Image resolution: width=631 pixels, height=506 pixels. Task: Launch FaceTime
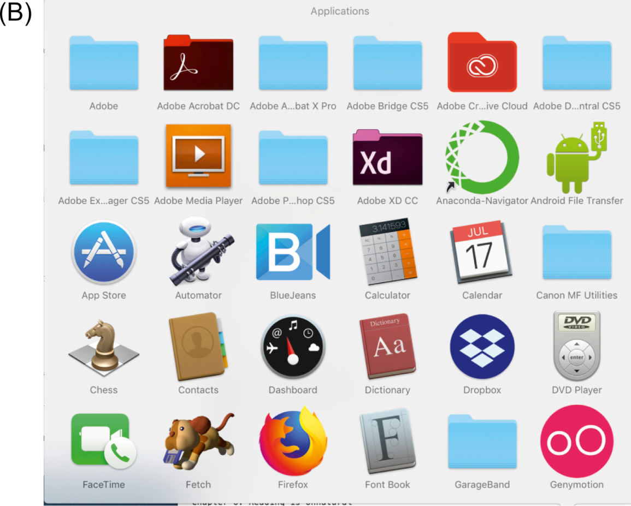click(104, 441)
